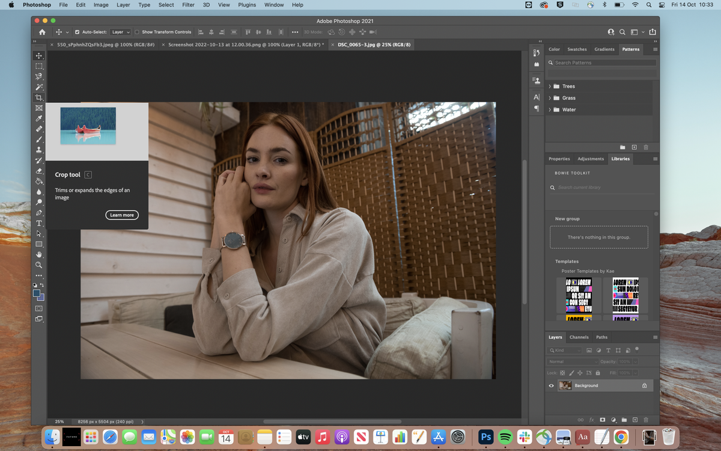Screen dimensions: 721x451
Task: Click the Create new layer icon
Action: (x=635, y=420)
